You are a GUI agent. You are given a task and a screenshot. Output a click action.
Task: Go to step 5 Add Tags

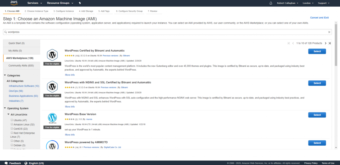click(x=104, y=11)
